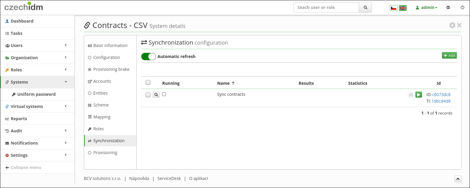This screenshot has width=470, height=188.
Task: Check the row checkbox for Sync contracts
Action: [148, 95]
